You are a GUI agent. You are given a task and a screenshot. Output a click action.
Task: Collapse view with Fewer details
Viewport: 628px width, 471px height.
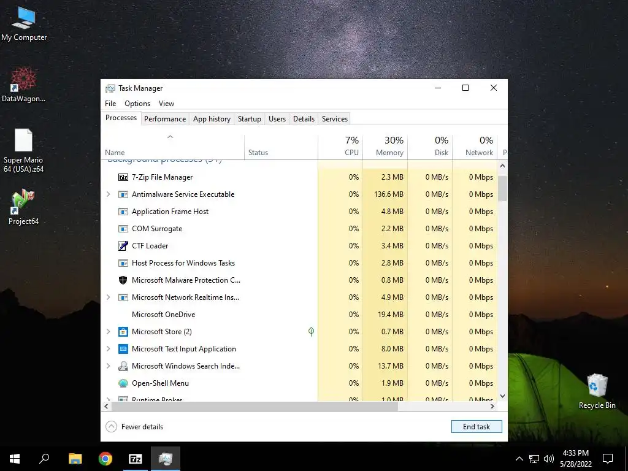point(134,427)
